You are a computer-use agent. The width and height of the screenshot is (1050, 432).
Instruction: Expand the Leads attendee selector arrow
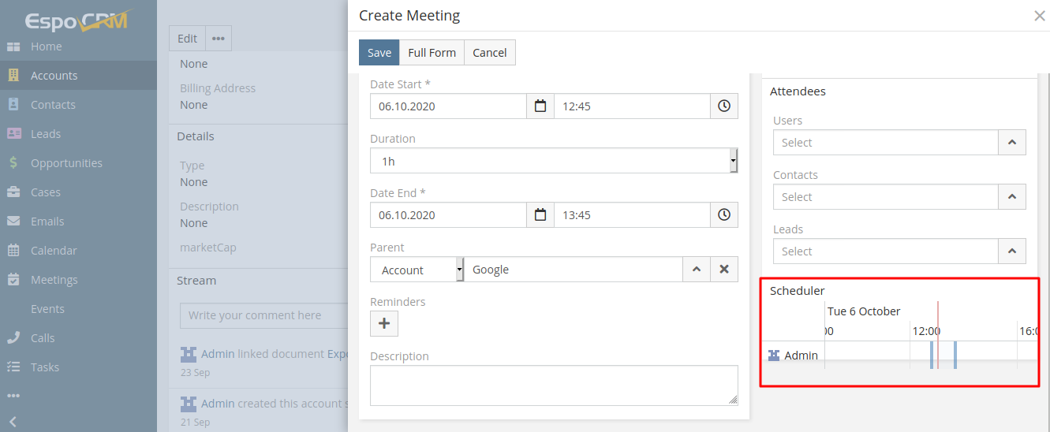pos(1012,251)
